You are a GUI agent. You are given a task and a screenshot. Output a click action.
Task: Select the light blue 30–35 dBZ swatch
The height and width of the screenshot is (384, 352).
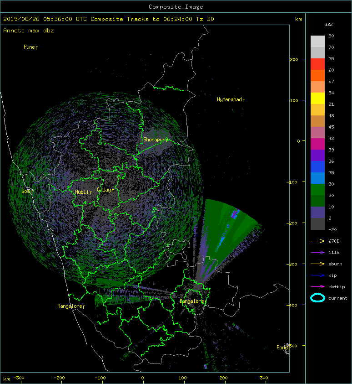(317, 178)
